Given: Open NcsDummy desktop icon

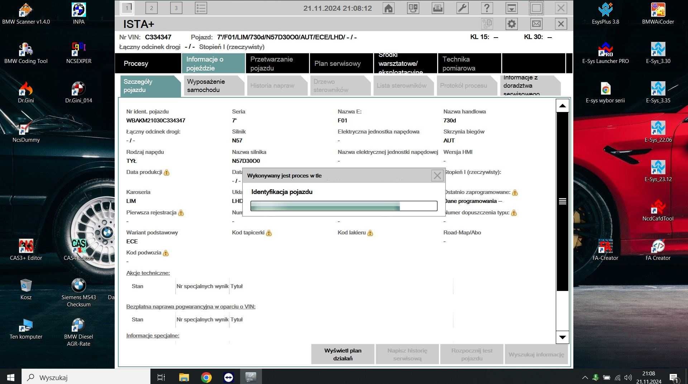Looking at the screenshot, I should (26, 132).
